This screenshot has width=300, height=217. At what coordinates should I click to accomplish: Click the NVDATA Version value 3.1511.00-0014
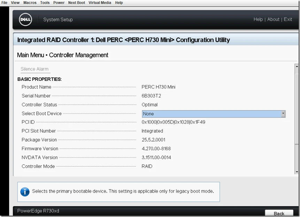[x=156, y=158]
